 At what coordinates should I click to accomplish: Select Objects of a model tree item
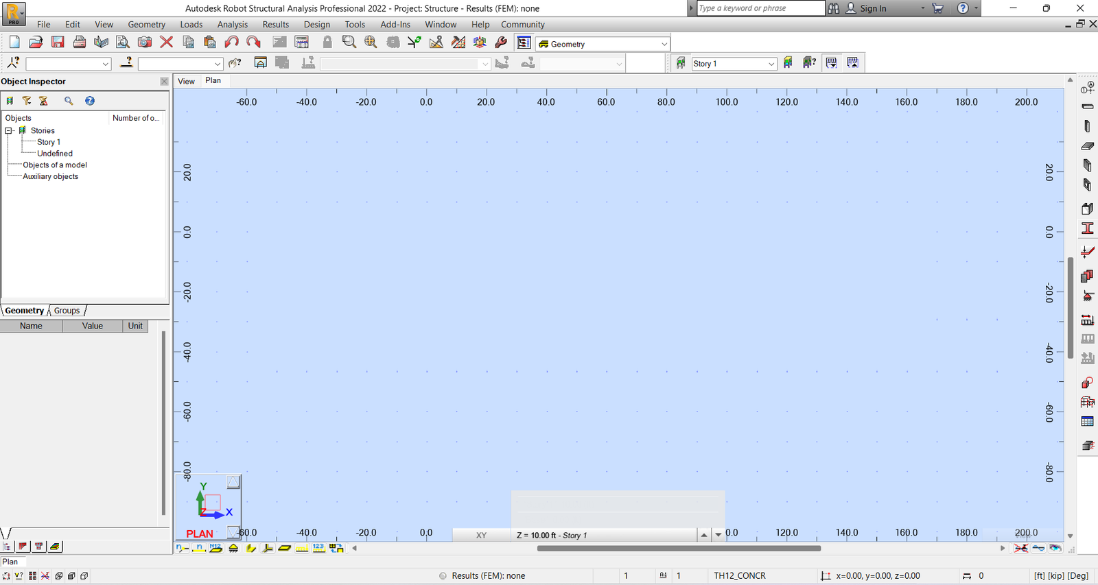point(55,165)
